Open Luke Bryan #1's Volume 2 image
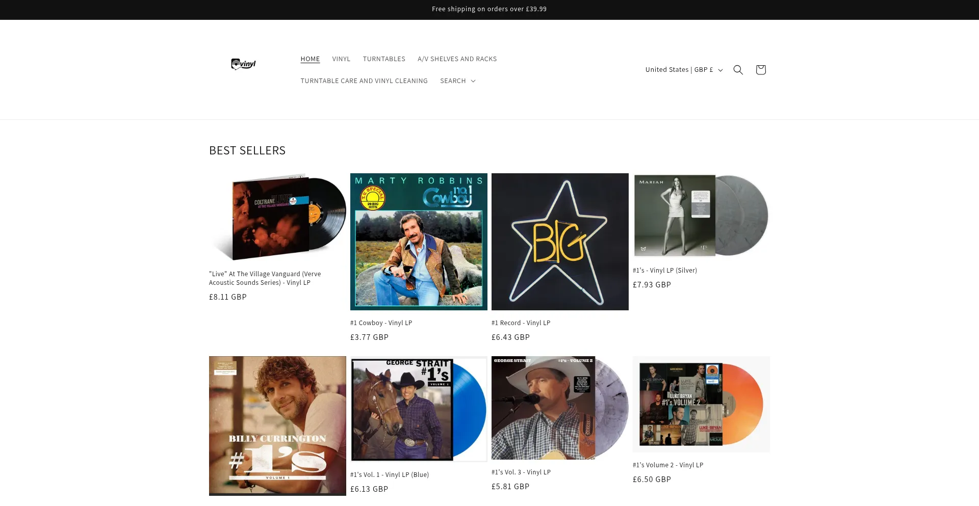The image size is (979, 506). [701, 404]
